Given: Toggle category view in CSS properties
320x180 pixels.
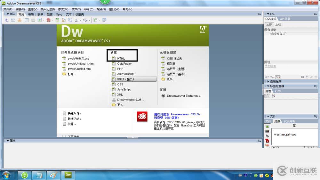Looking at the screenshot, I should pyautogui.click(x=267, y=77).
